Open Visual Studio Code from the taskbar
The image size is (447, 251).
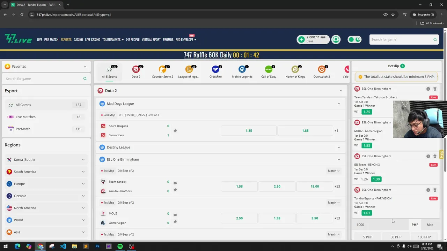click(63, 246)
